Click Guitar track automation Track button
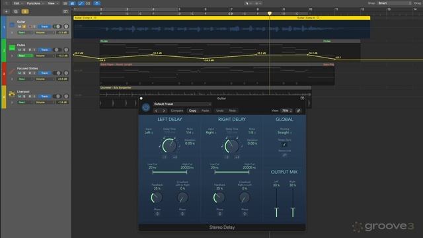This screenshot has height=238, width=423. point(44,26)
